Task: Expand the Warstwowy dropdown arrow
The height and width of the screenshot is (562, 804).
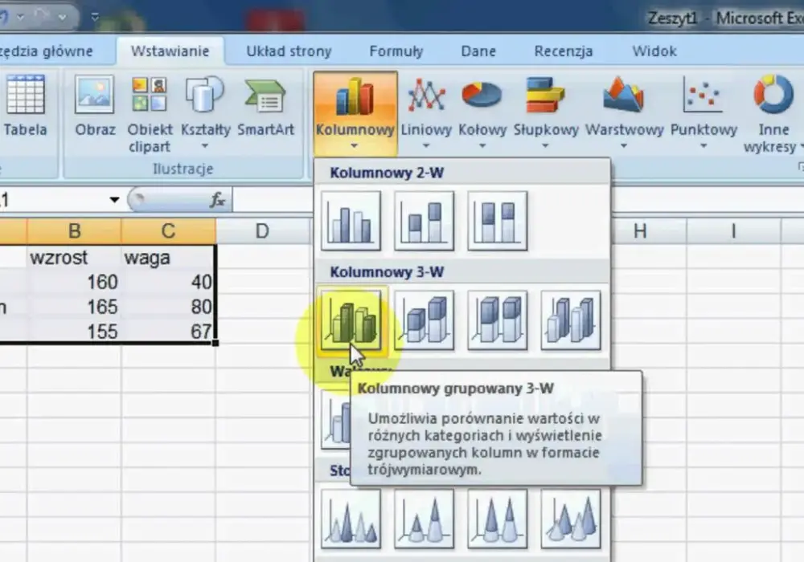Action: tap(624, 146)
